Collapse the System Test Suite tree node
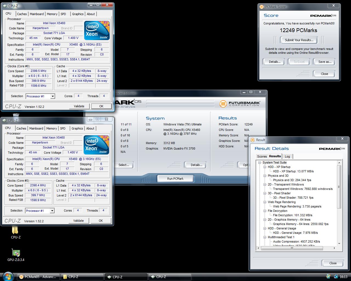Image resolution: width=351 pixels, height=281 pixels. tap(260, 162)
